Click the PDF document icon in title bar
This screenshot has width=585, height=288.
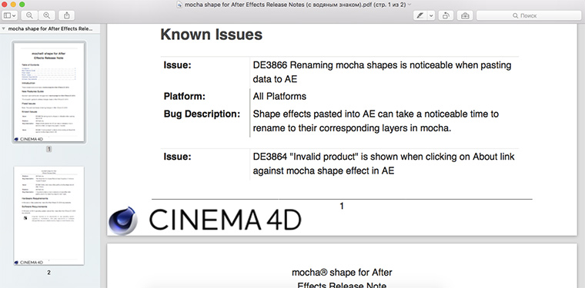180,5
